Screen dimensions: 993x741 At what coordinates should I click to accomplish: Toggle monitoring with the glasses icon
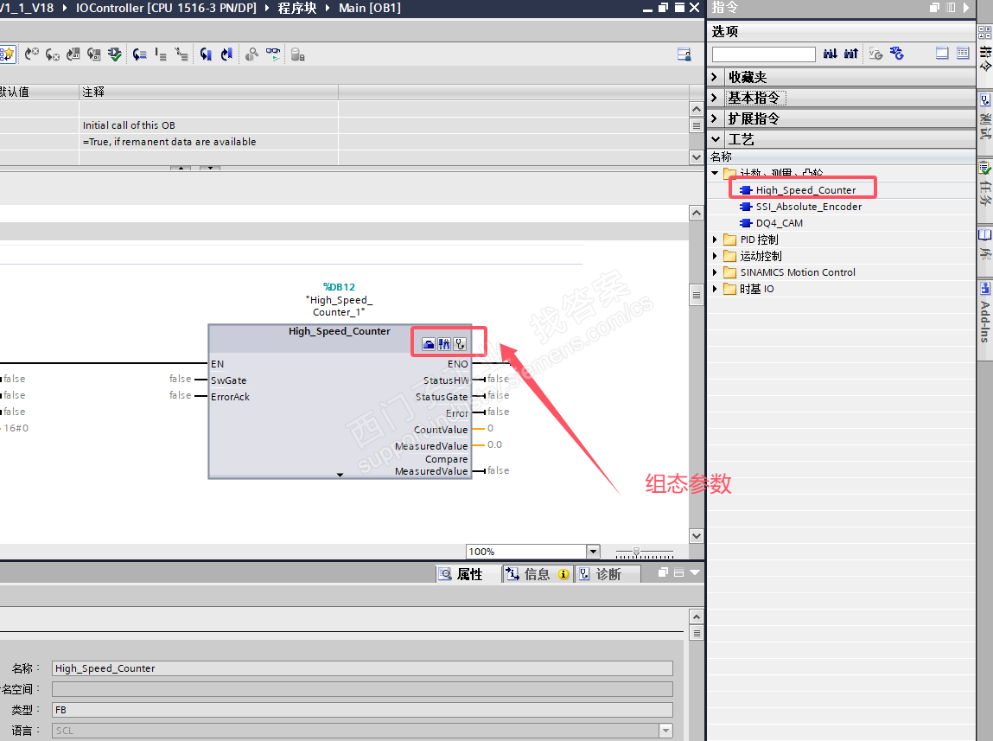click(x=273, y=54)
